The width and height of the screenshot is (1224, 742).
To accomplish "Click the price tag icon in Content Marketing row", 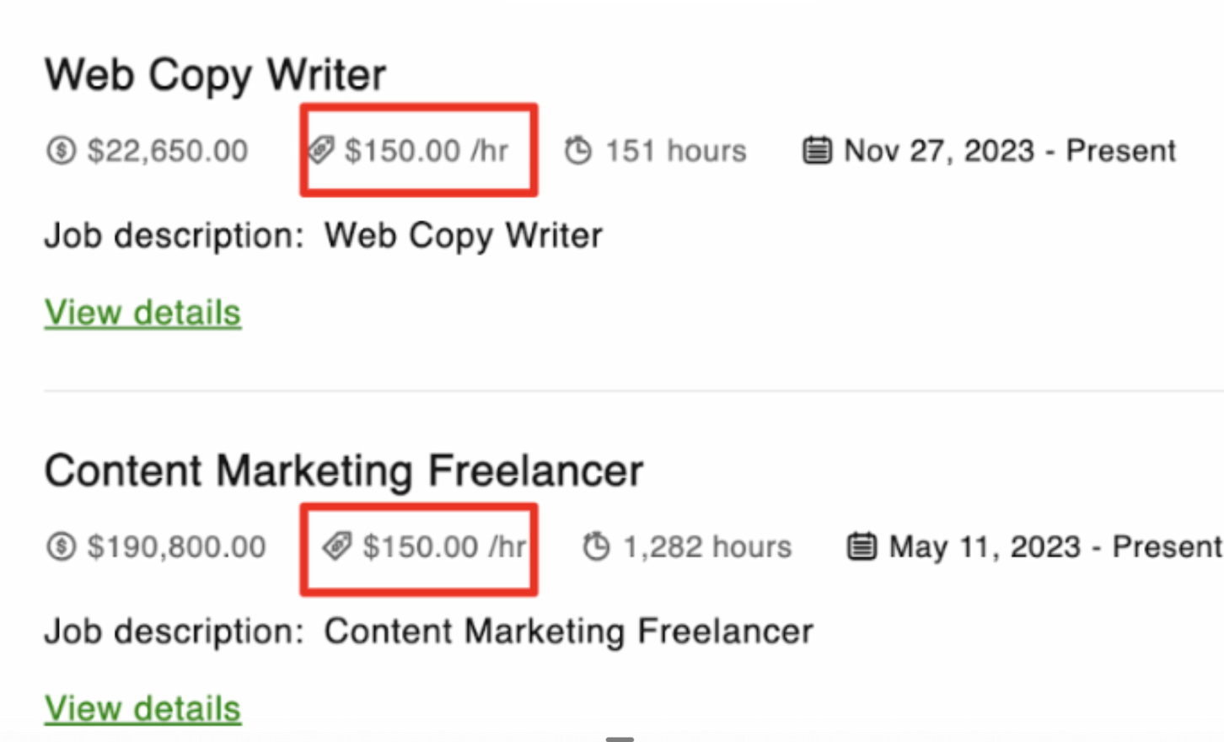I will [x=337, y=546].
